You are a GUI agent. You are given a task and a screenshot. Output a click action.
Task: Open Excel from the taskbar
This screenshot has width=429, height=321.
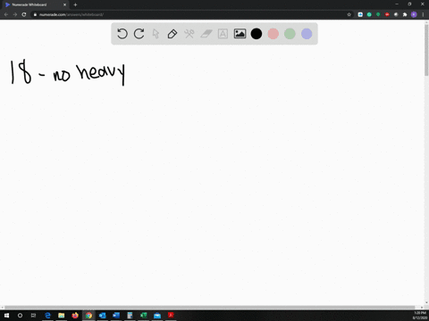(144, 316)
